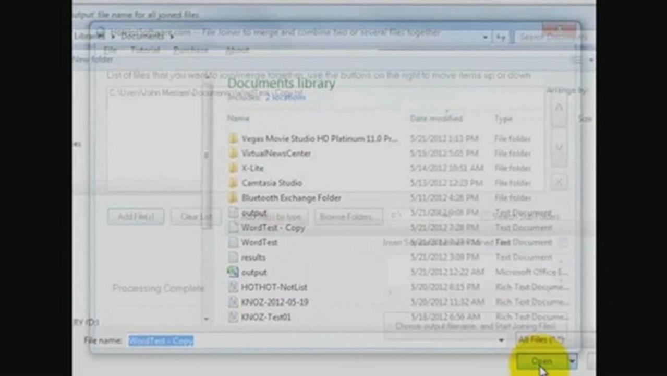Select the WordTest file name

tap(259, 243)
